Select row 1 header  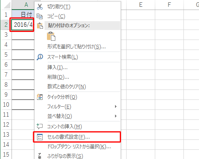click(x=6, y=15)
